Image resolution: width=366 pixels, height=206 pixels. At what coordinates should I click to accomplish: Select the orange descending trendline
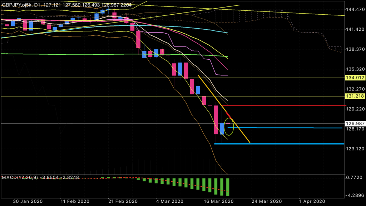tap(224, 109)
